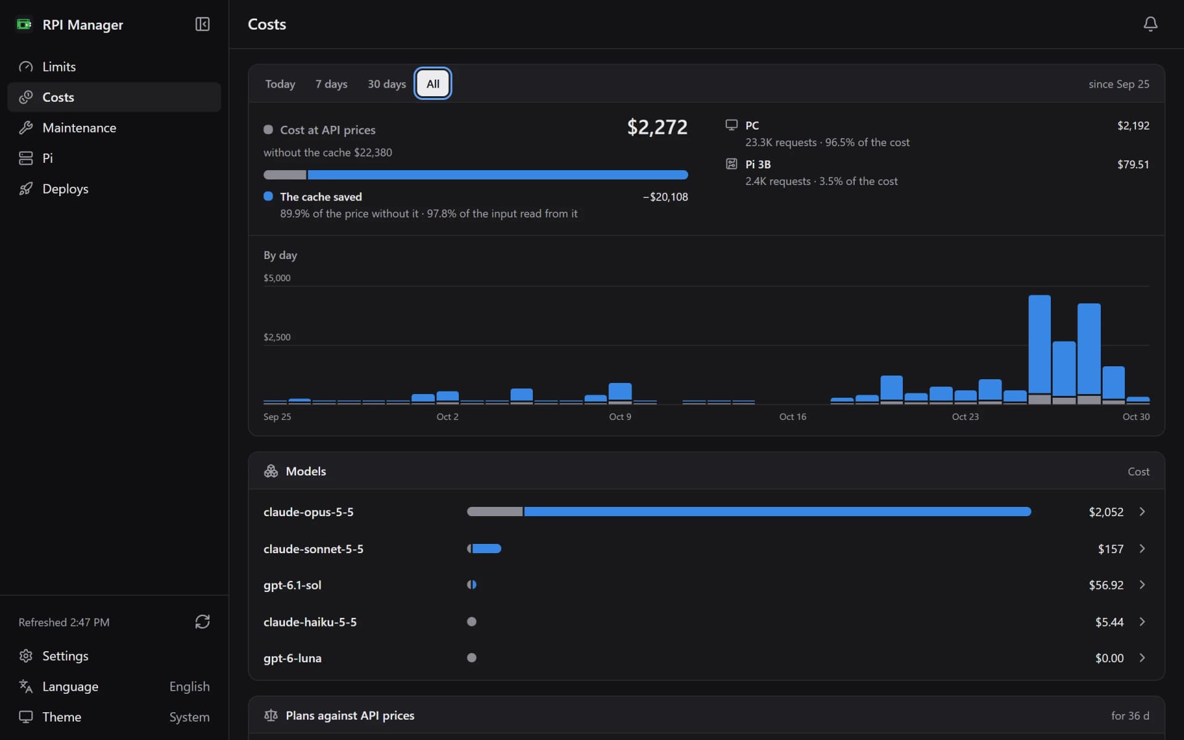Click the "Plans against API prices" heading
This screenshot has width=1184, height=740.
350,715
